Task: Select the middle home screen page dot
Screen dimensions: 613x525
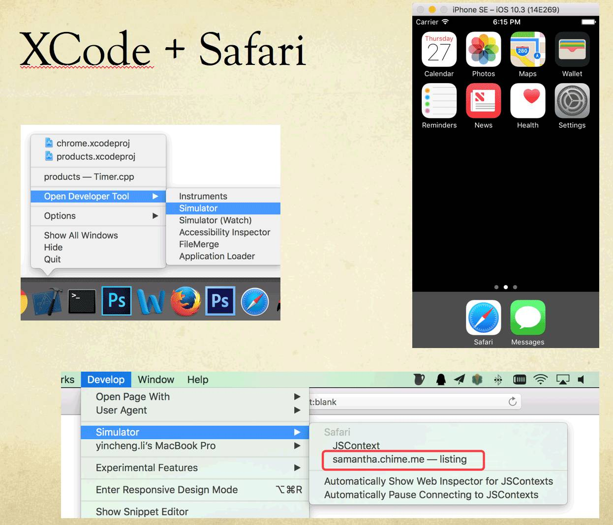Action: [506, 287]
